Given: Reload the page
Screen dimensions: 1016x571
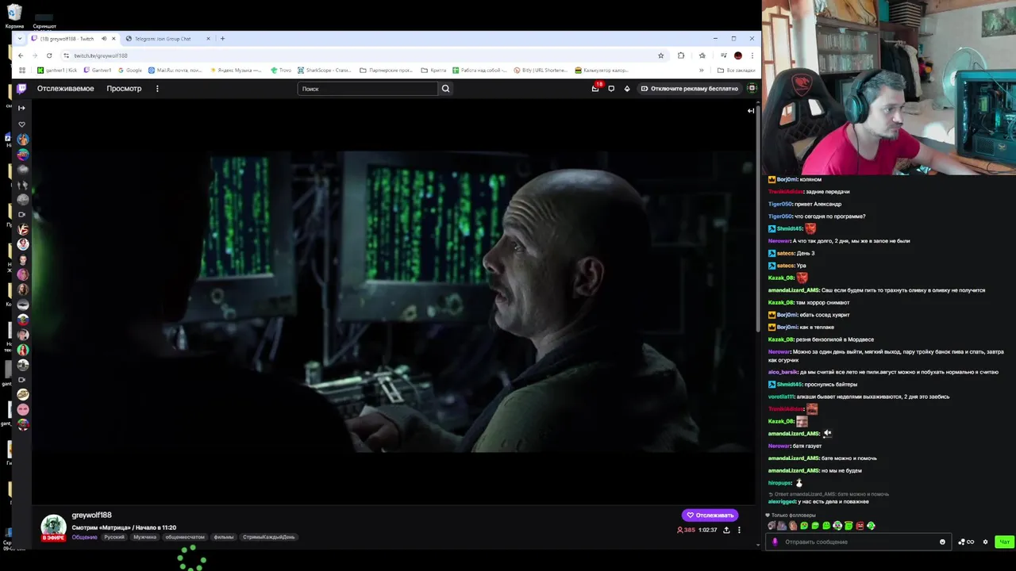Looking at the screenshot, I should point(49,56).
